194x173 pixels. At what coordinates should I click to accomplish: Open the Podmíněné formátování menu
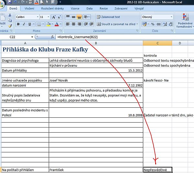[185, 21]
